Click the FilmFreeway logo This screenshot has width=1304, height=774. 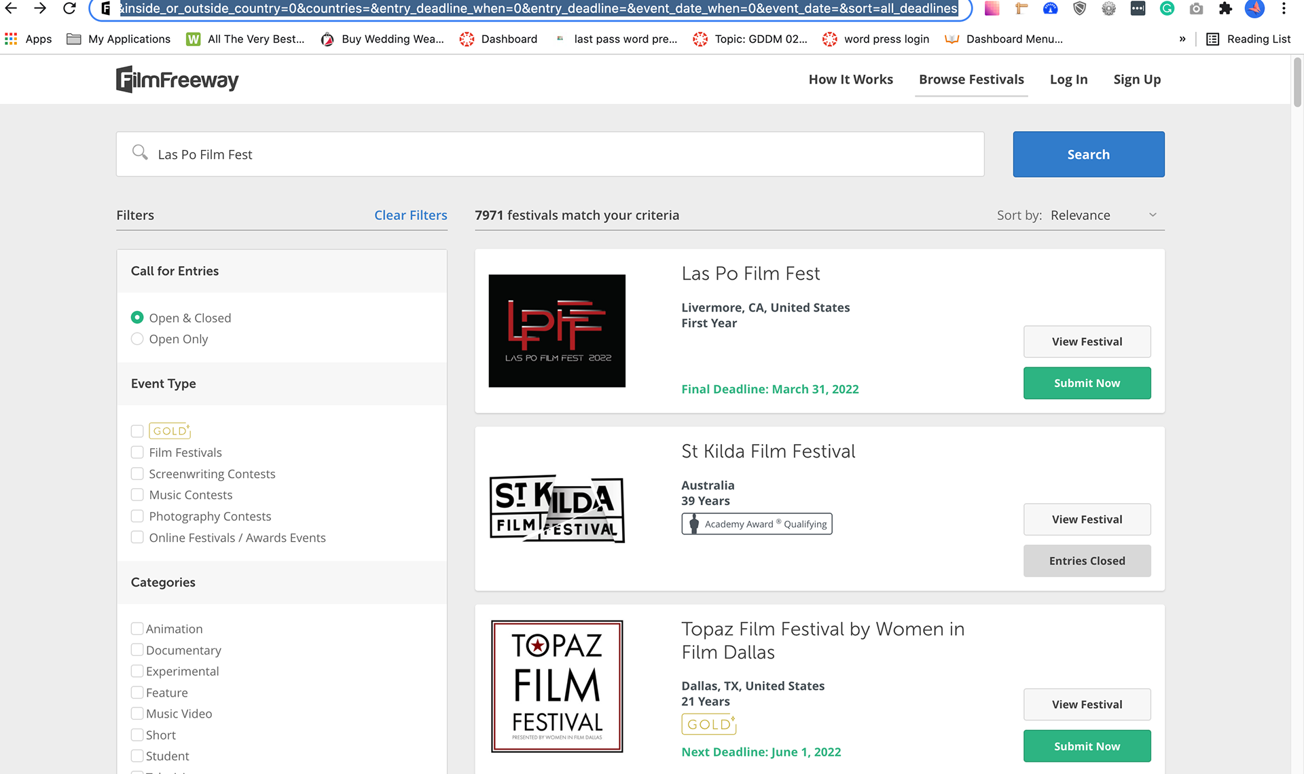pos(177,79)
